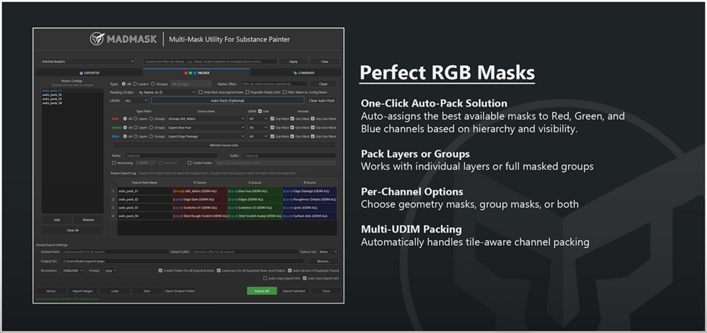Click the Suffix input field
This screenshot has height=333, width=707.
click(x=289, y=156)
